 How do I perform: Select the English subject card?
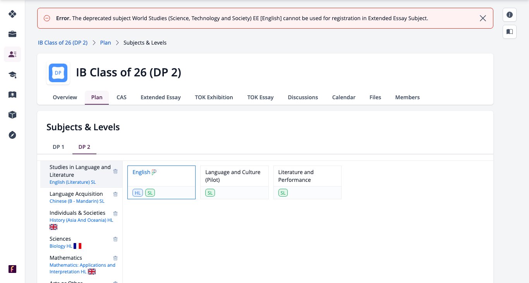(161, 182)
